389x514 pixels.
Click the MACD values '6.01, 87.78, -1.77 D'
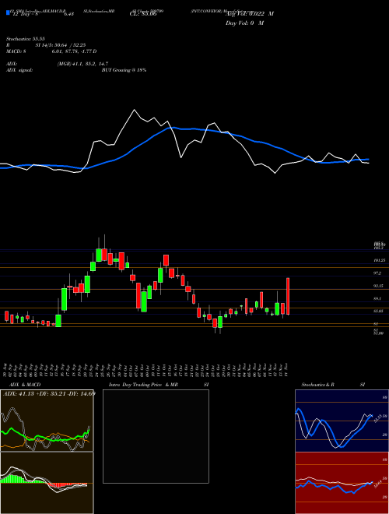[x=74, y=51]
